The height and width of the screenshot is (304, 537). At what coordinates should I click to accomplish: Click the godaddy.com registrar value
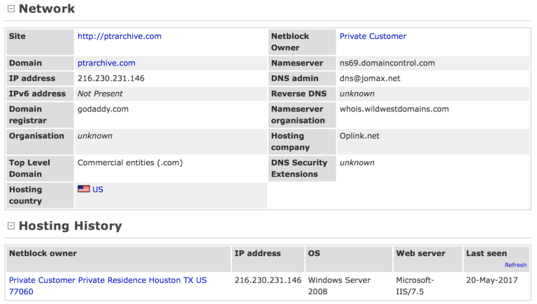pyautogui.click(x=103, y=109)
